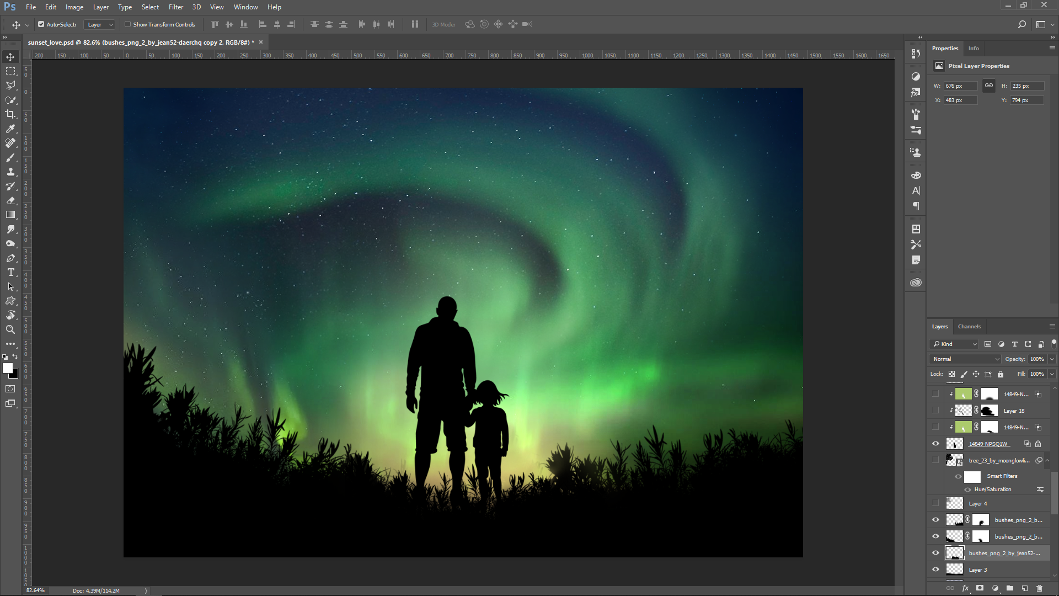Select the Gradient tool
1059x596 pixels.
click(10, 215)
